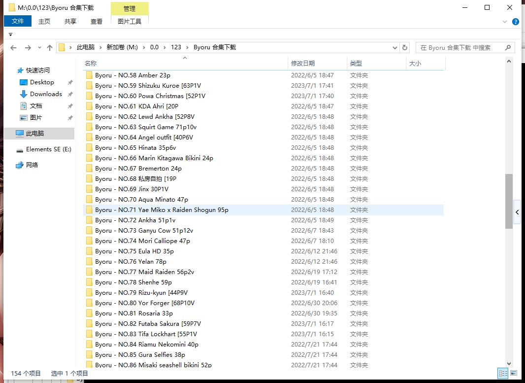Switch to details view layout icon
Screen dimensions: 525x383
(503, 373)
